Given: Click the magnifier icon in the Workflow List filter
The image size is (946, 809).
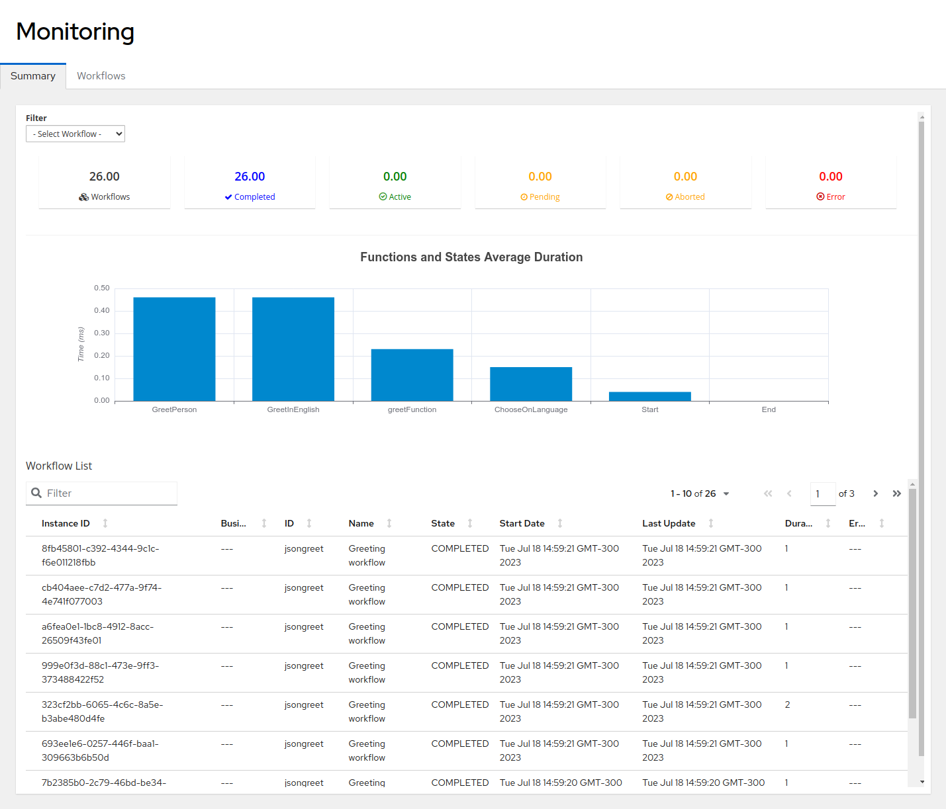Looking at the screenshot, I should point(36,493).
